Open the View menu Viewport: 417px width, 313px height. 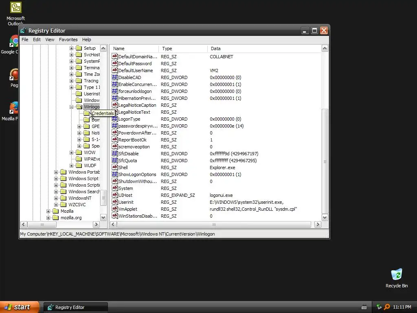[x=50, y=40]
